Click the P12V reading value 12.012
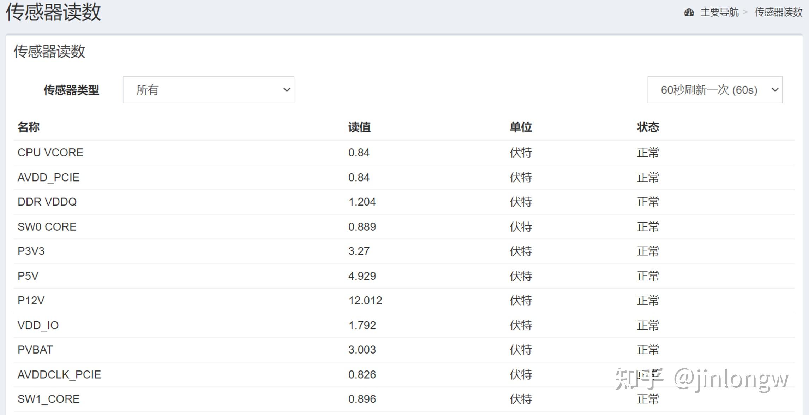The image size is (809, 415). click(365, 301)
